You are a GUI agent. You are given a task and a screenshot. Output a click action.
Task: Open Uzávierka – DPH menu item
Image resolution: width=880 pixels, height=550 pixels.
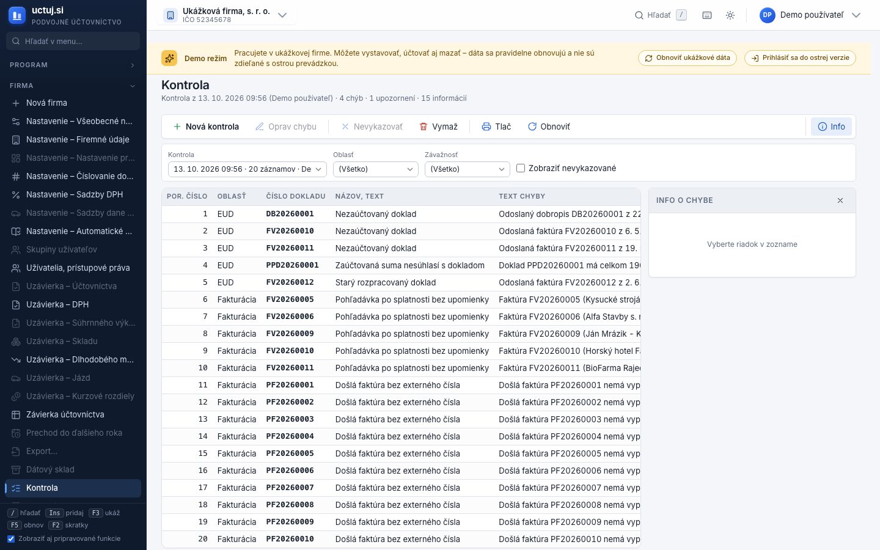point(73,304)
